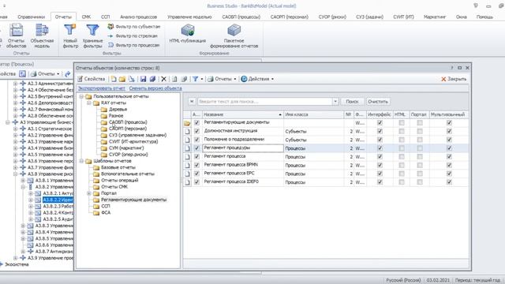This screenshot has height=284, width=505.
Task: Switch to СМК ribbon tab
Action: tap(86, 17)
